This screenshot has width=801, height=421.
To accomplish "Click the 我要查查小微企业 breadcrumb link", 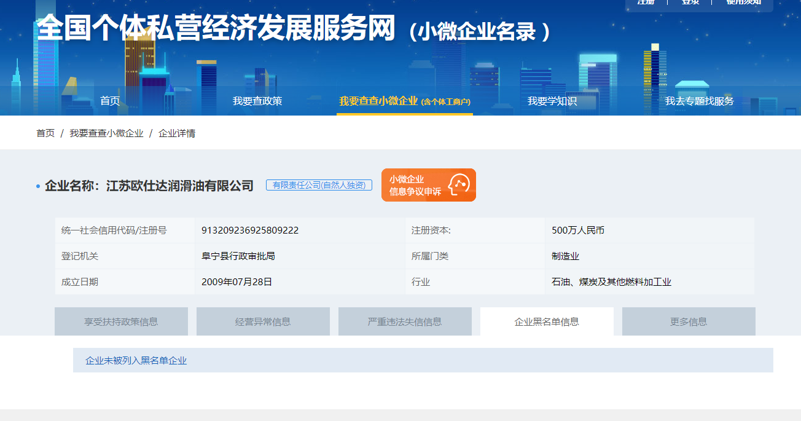I will (x=106, y=133).
